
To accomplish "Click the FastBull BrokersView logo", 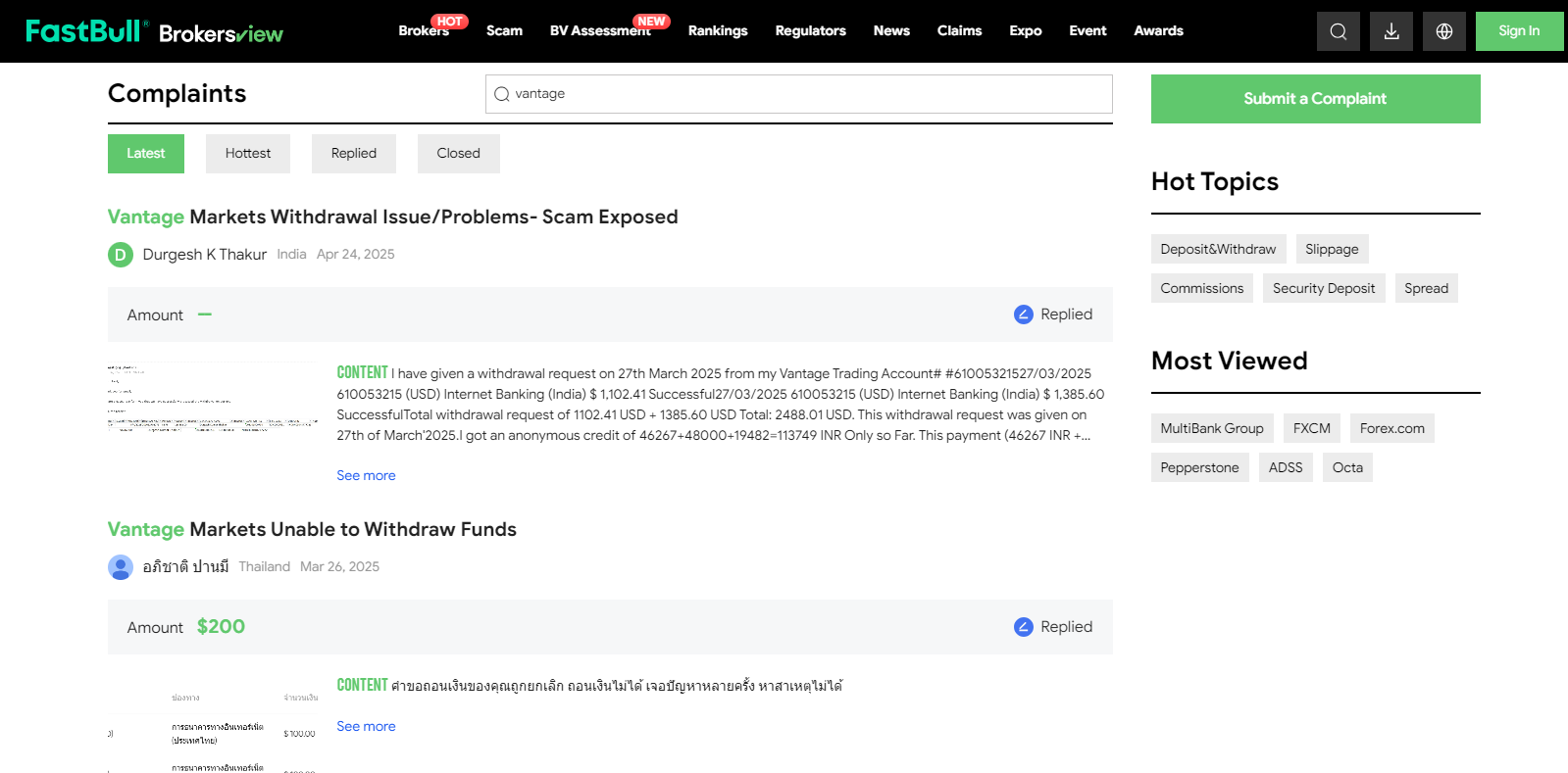I will tap(154, 31).
